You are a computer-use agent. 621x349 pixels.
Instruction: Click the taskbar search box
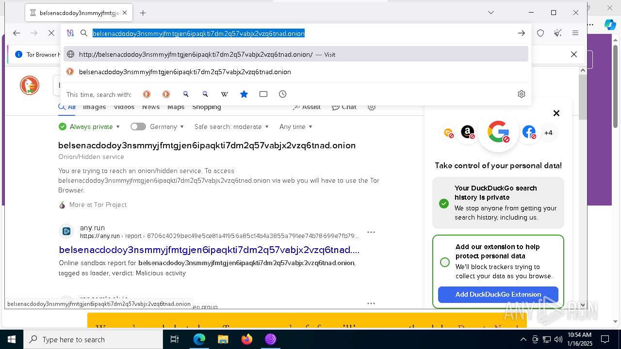93,339
